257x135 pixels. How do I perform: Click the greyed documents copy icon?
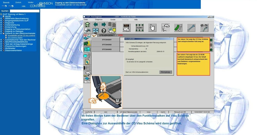(112, 25)
